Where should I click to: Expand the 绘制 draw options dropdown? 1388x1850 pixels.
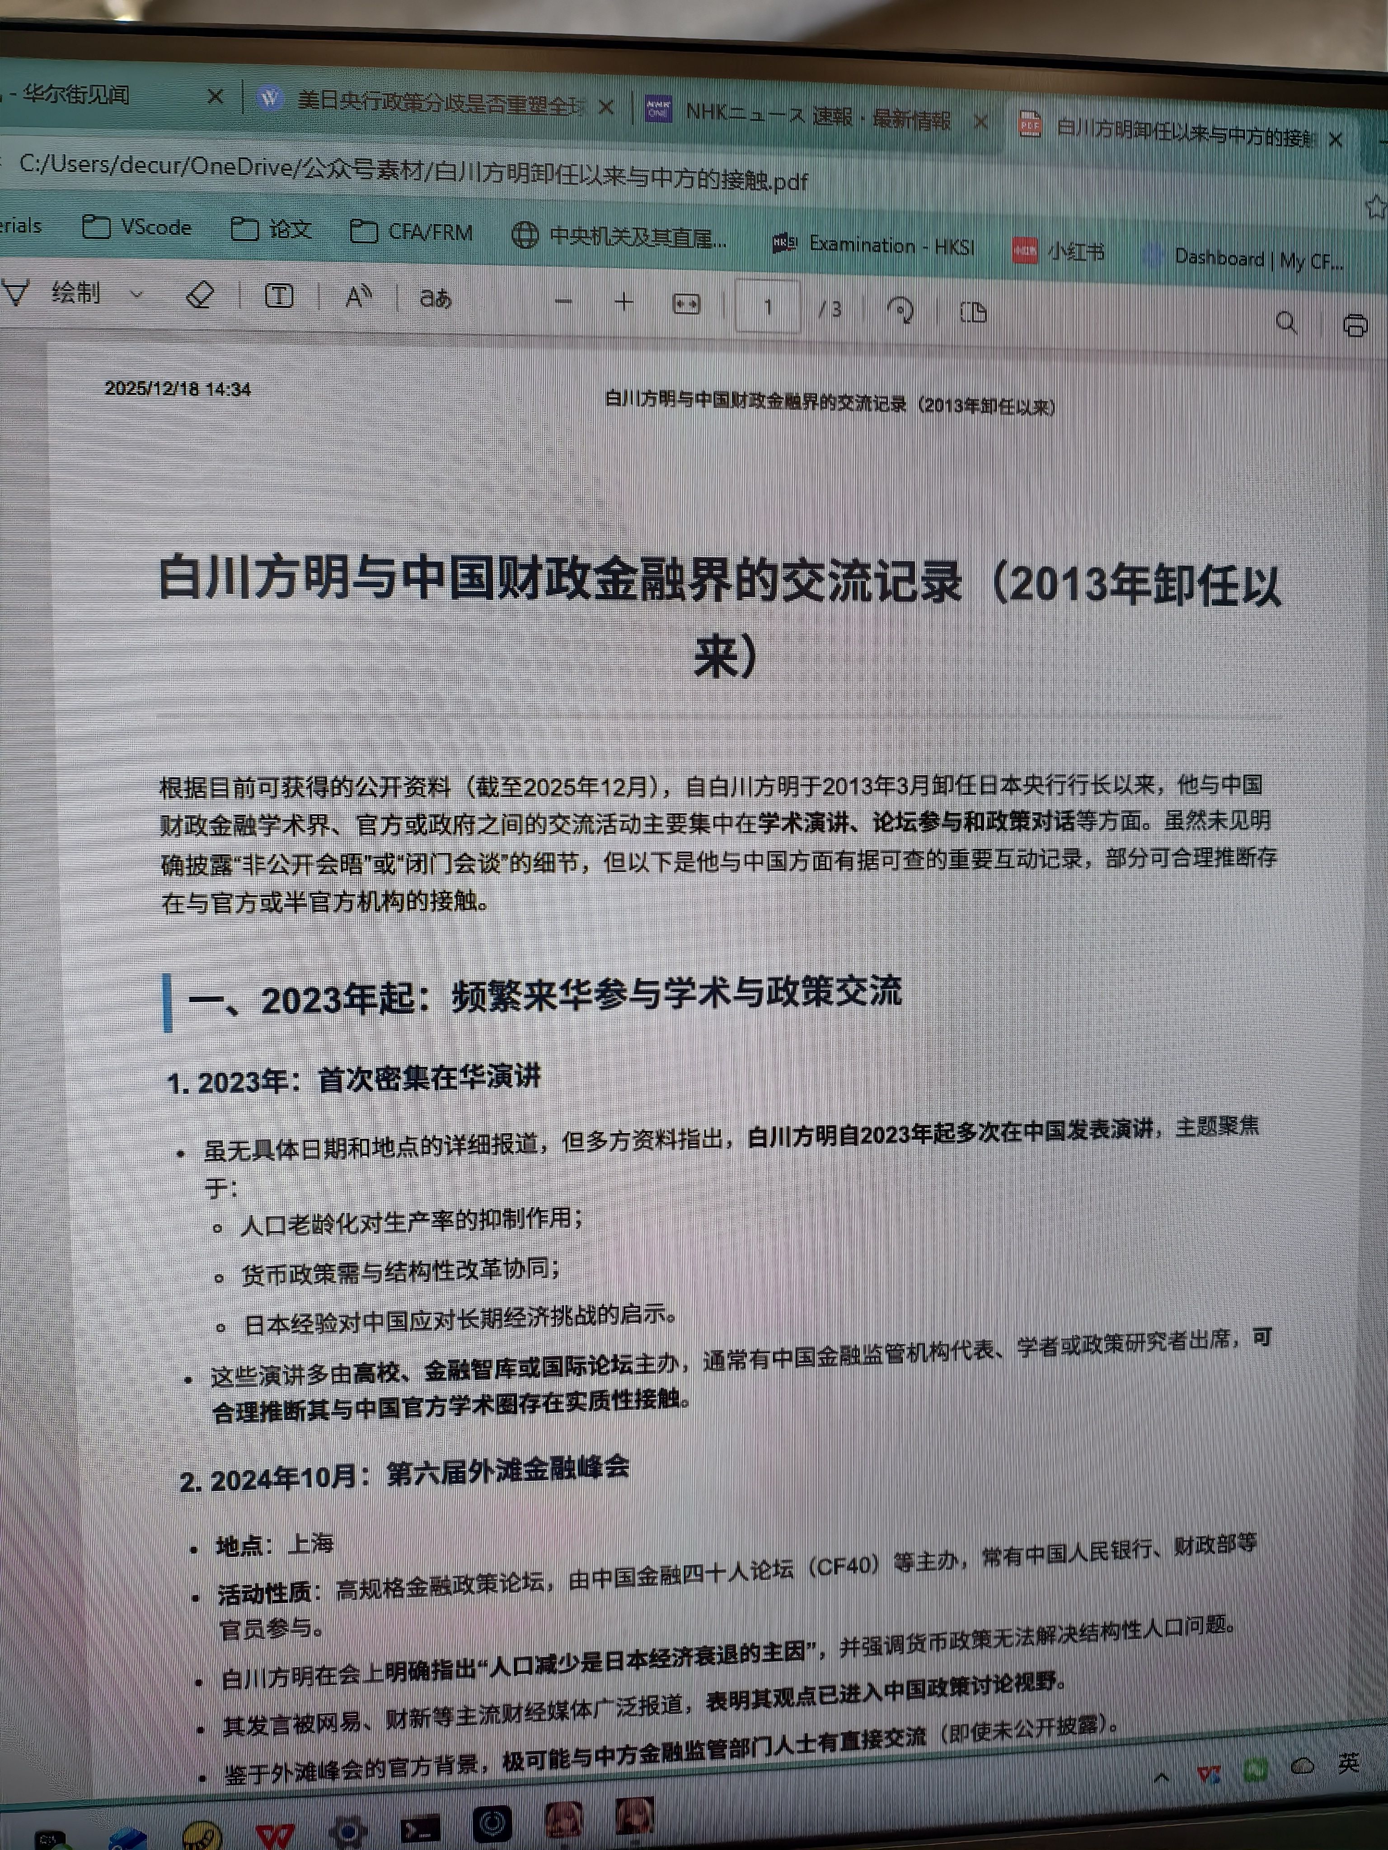[x=136, y=294]
